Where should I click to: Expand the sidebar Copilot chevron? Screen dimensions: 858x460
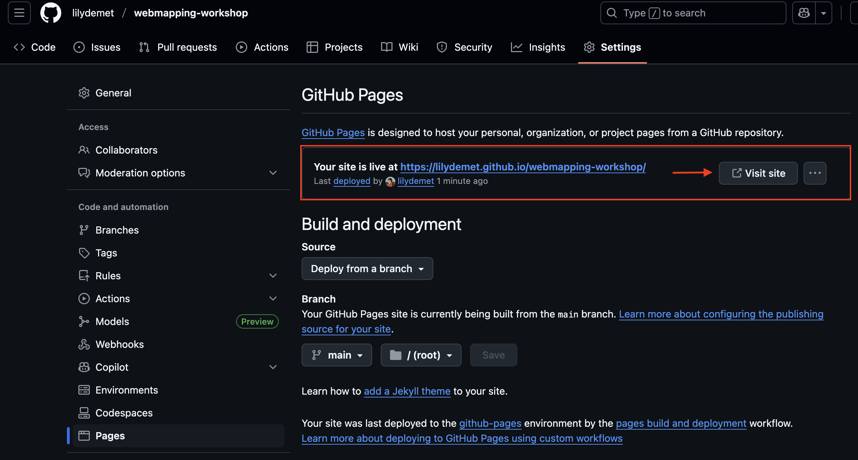tap(273, 367)
